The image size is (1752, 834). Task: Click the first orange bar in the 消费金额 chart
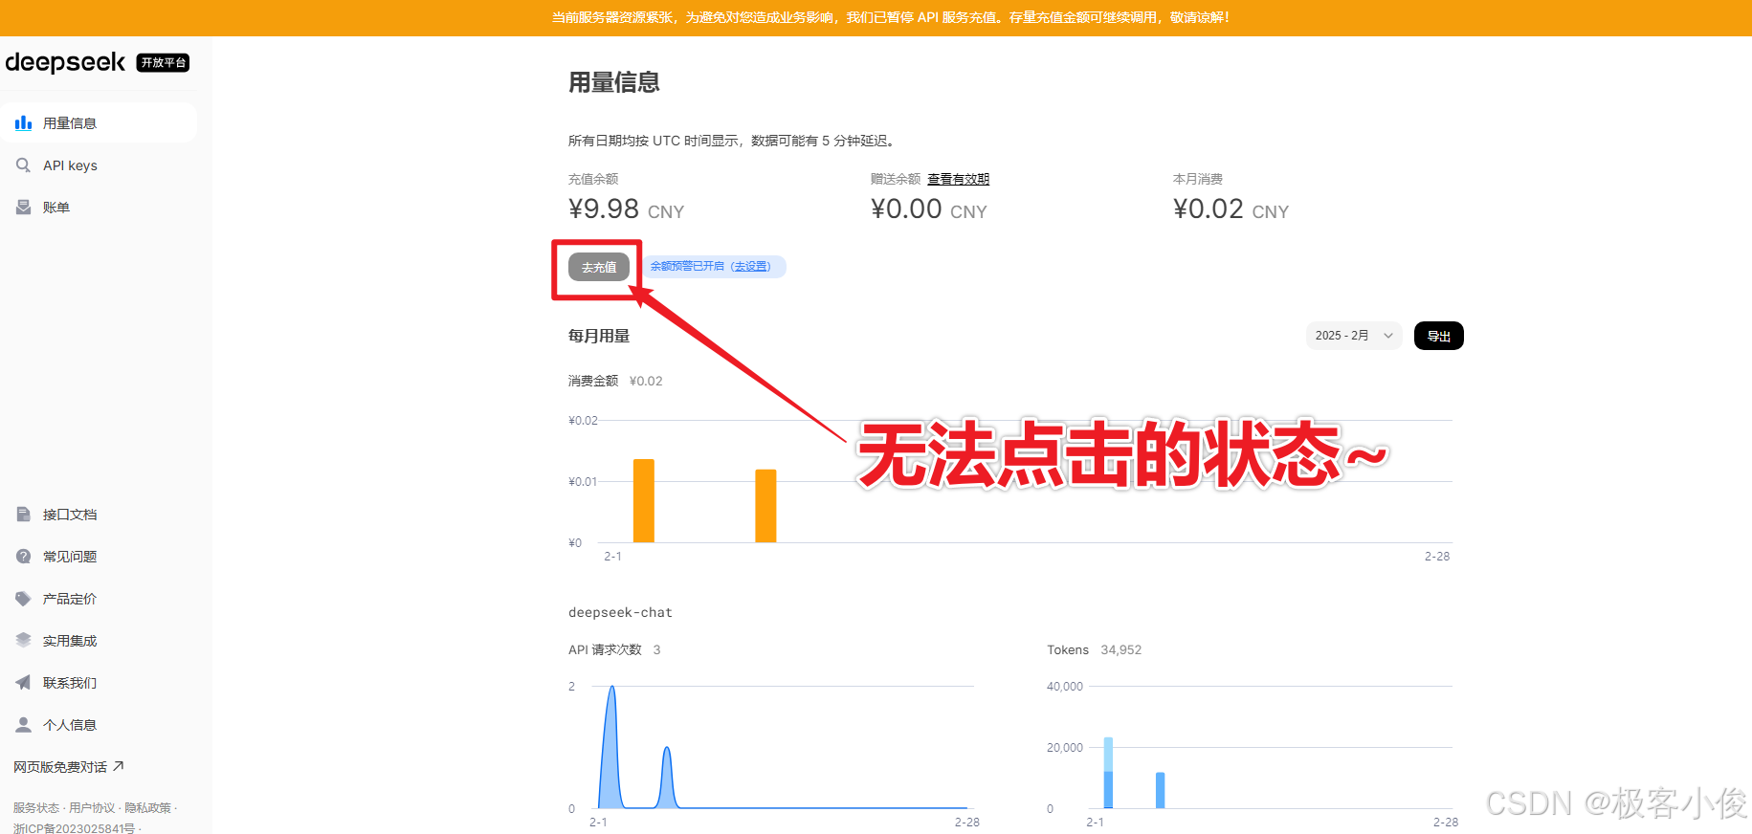[644, 500]
